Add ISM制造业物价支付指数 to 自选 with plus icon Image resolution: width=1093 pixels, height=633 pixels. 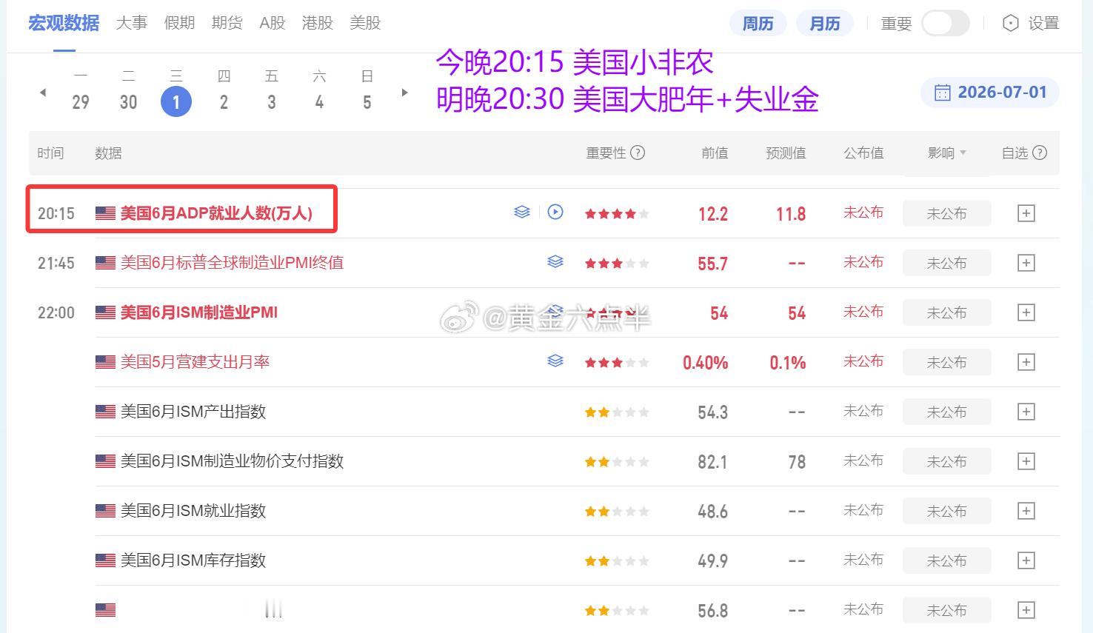coord(1026,461)
